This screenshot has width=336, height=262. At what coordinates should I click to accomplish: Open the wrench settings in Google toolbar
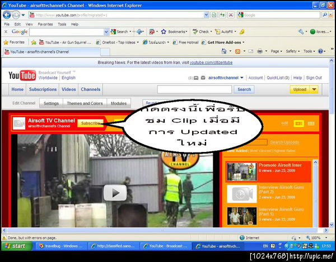(301, 32)
